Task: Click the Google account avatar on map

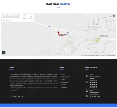Action: pyautogui.click(x=114, y=16)
